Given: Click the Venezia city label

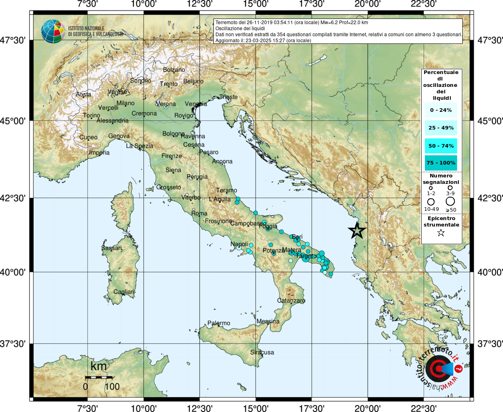Looking at the screenshot, I should coord(196,104).
